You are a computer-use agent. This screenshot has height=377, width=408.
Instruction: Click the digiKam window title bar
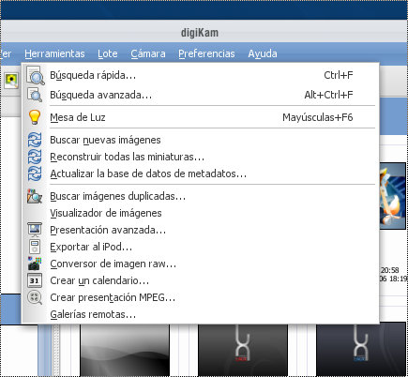tap(204, 32)
